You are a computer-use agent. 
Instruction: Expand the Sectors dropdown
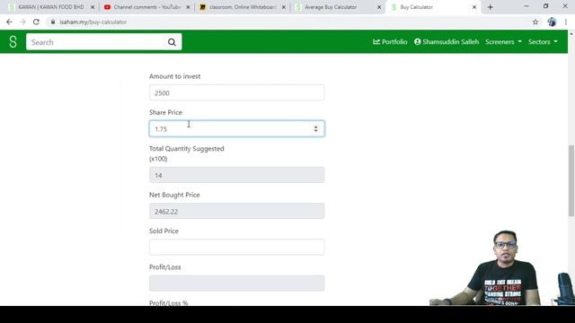click(543, 42)
